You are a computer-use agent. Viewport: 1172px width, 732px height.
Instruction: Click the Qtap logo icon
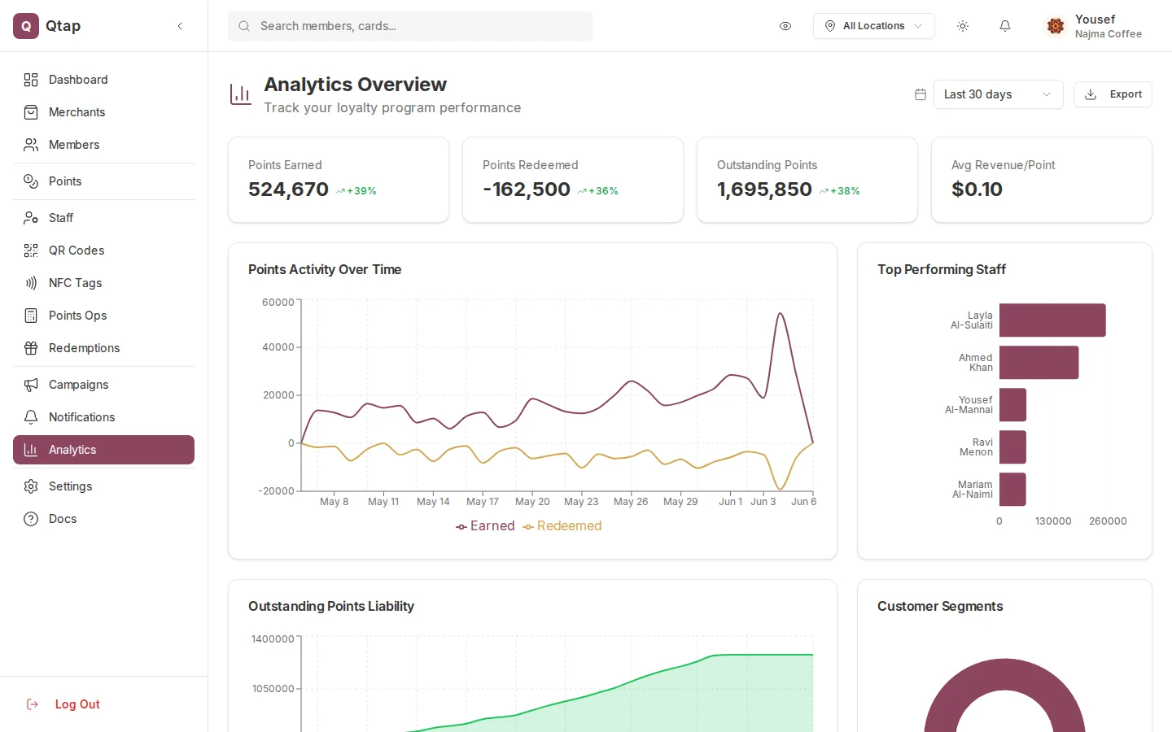tap(26, 26)
